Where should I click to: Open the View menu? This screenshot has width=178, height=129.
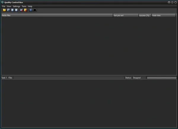pos(9,6)
